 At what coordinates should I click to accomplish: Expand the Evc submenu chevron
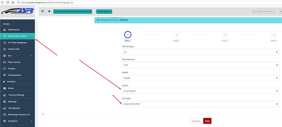point(32,56)
